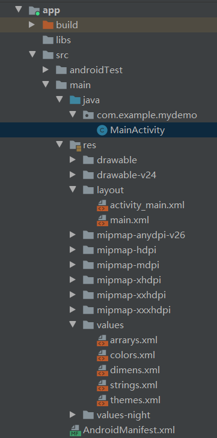Collapse the values folder arrow
This screenshot has width=217, height=438.
click(73, 325)
